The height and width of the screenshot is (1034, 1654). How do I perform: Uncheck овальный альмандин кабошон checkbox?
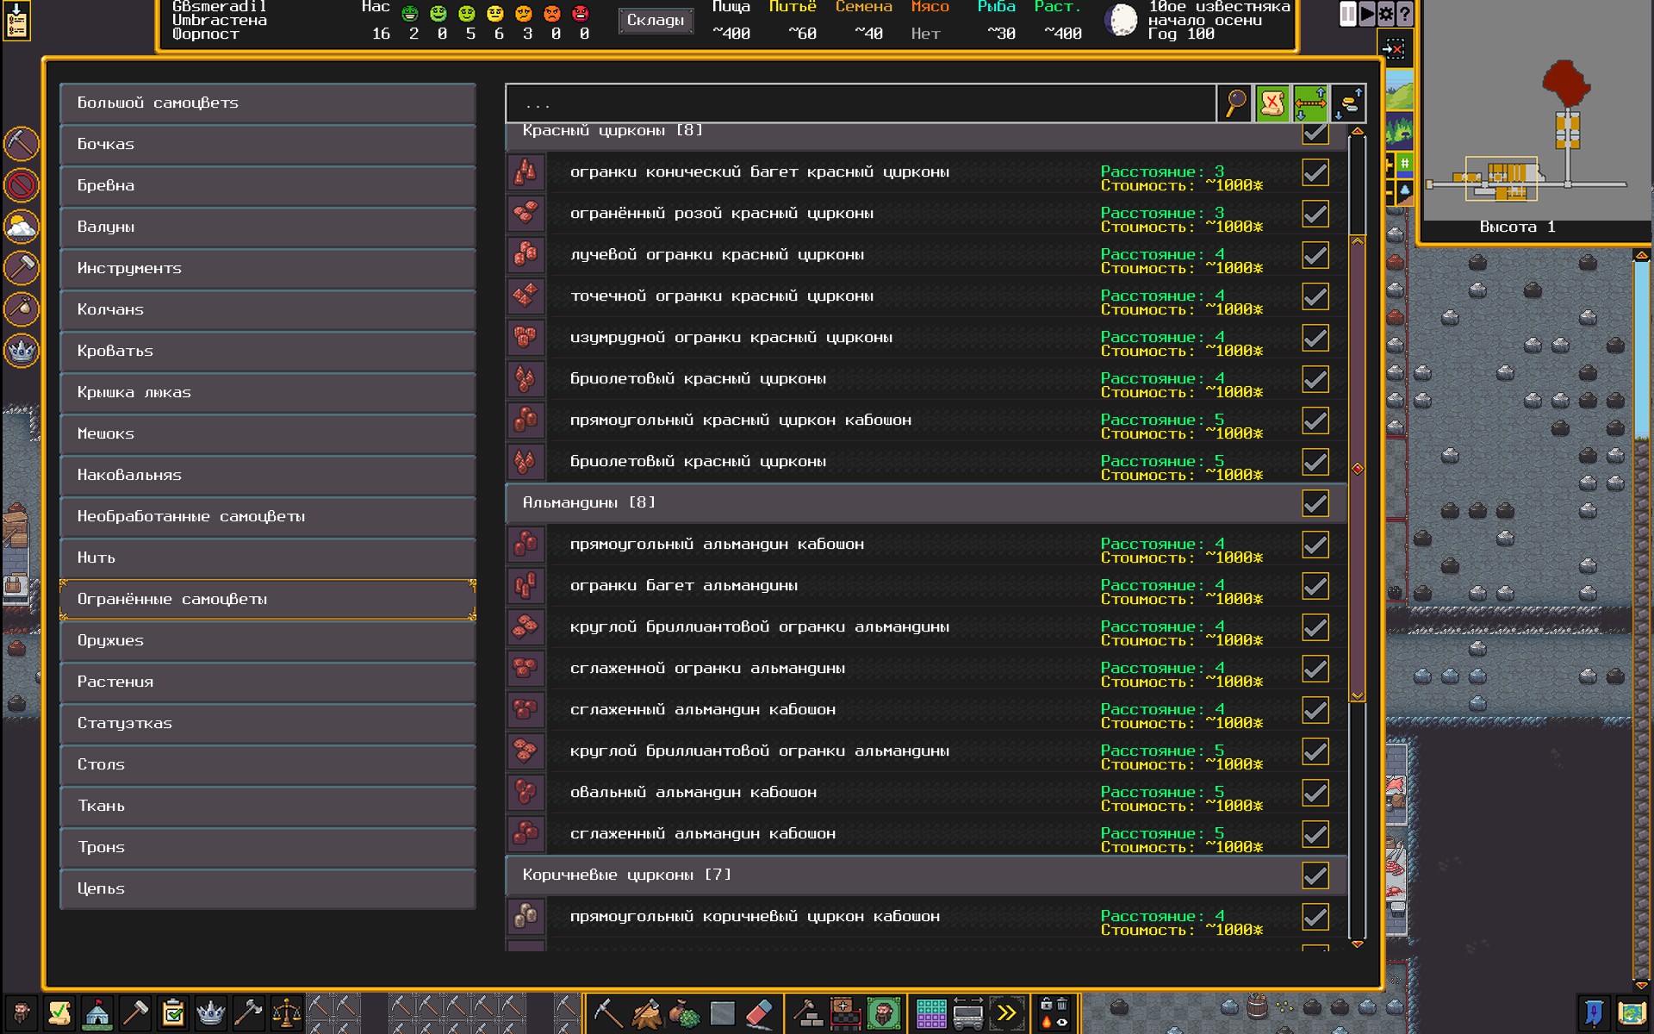1315,793
